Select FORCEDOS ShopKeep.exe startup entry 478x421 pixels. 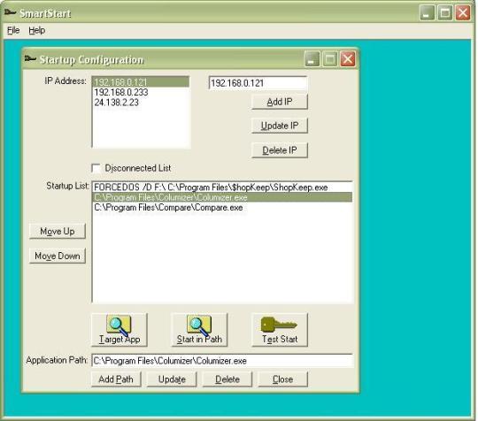(x=222, y=187)
